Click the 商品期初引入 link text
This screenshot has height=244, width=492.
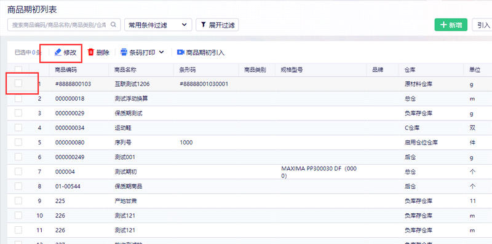coord(205,52)
